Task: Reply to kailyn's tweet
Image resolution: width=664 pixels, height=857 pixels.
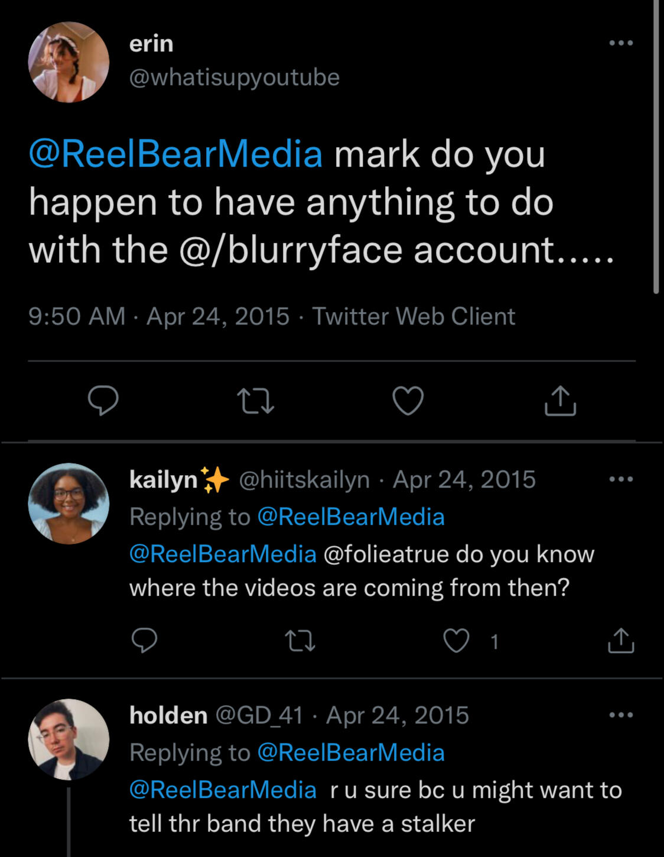Action: point(144,641)
